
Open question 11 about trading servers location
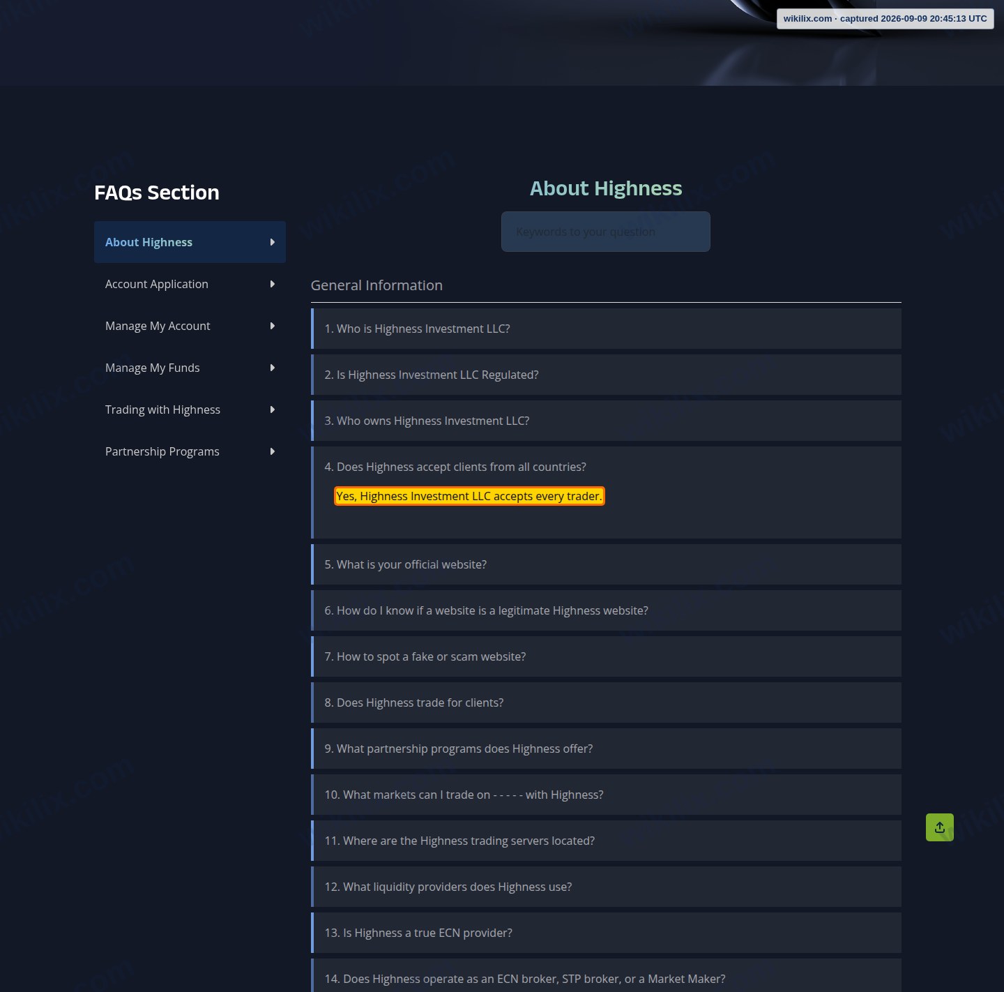tap(606, 841)
